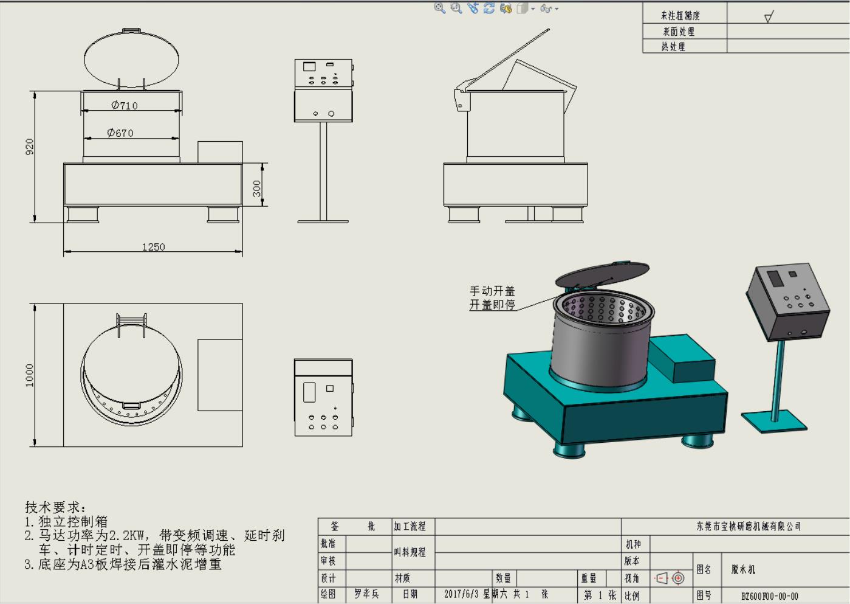Open the Hide/Show Items dropdown arrow
This screenshot has height=604, width=850.
coord(557,9)
